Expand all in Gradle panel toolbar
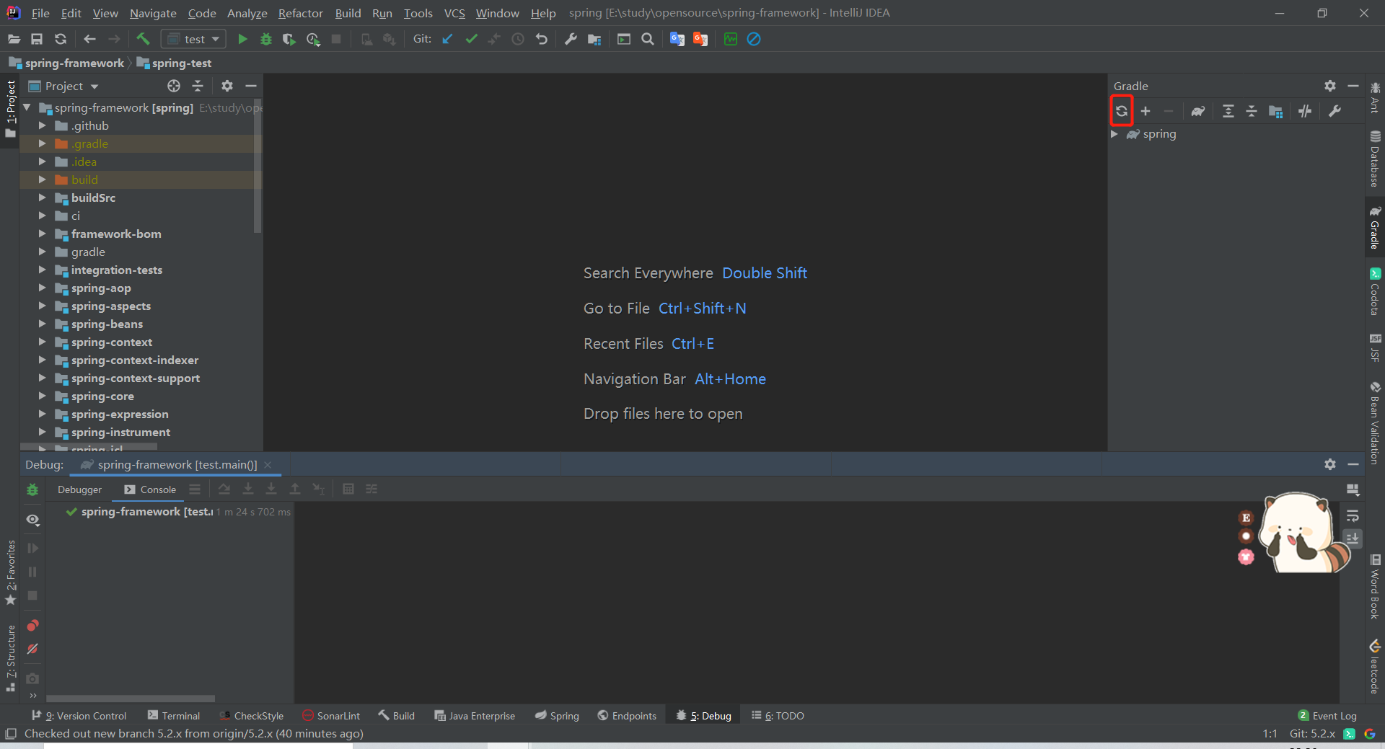 point(1228,111)
